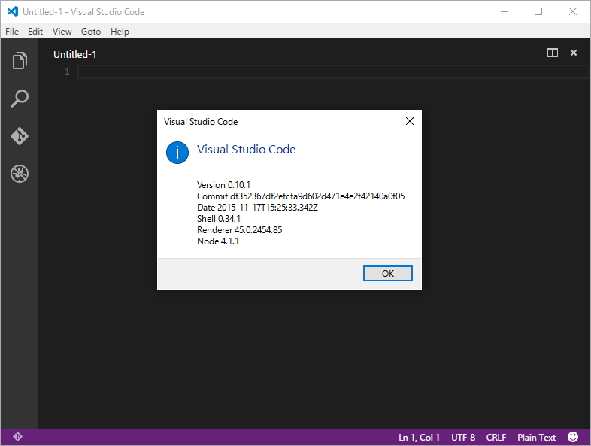The height and width of the screenshot is (446, 591).
Task: Minimize the Visual Studio Code window
Action: pos(505,12)
